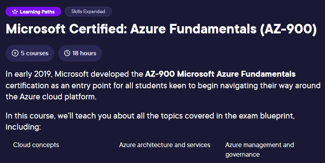This screenshot has width=325, height=163.
Task: Click the Learning Paths badge
Action: point(33,12)
